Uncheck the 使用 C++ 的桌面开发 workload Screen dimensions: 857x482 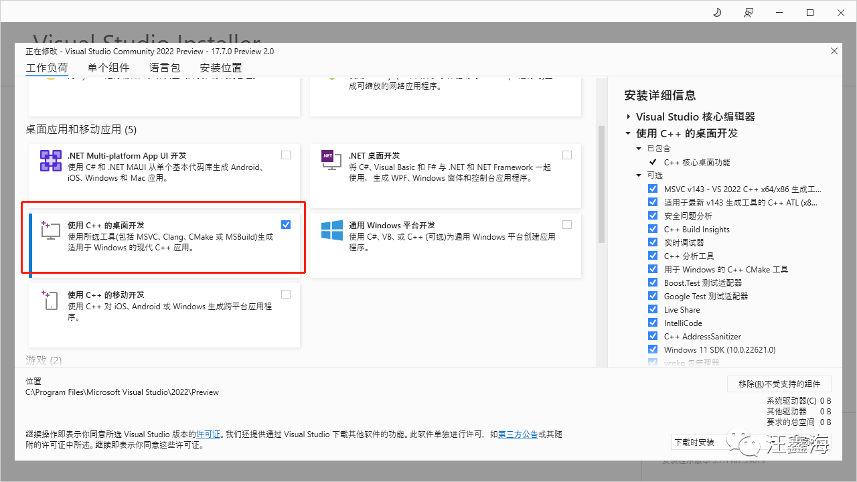(286, 224)
